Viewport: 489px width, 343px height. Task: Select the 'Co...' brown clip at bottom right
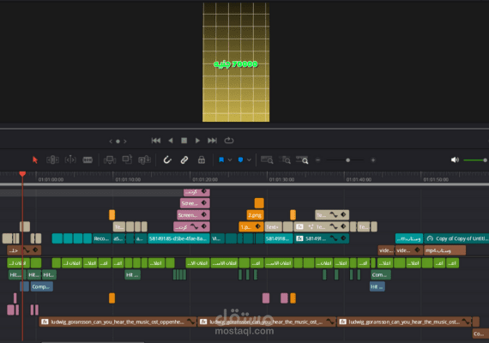(480, 334)
